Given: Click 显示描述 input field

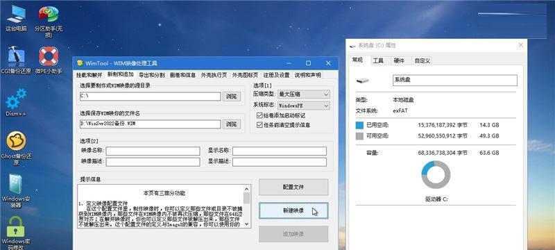Looking at the screenshot, I should pos(280,162).
